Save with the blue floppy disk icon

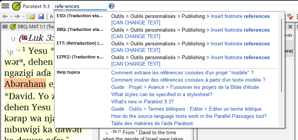(41, 17)
